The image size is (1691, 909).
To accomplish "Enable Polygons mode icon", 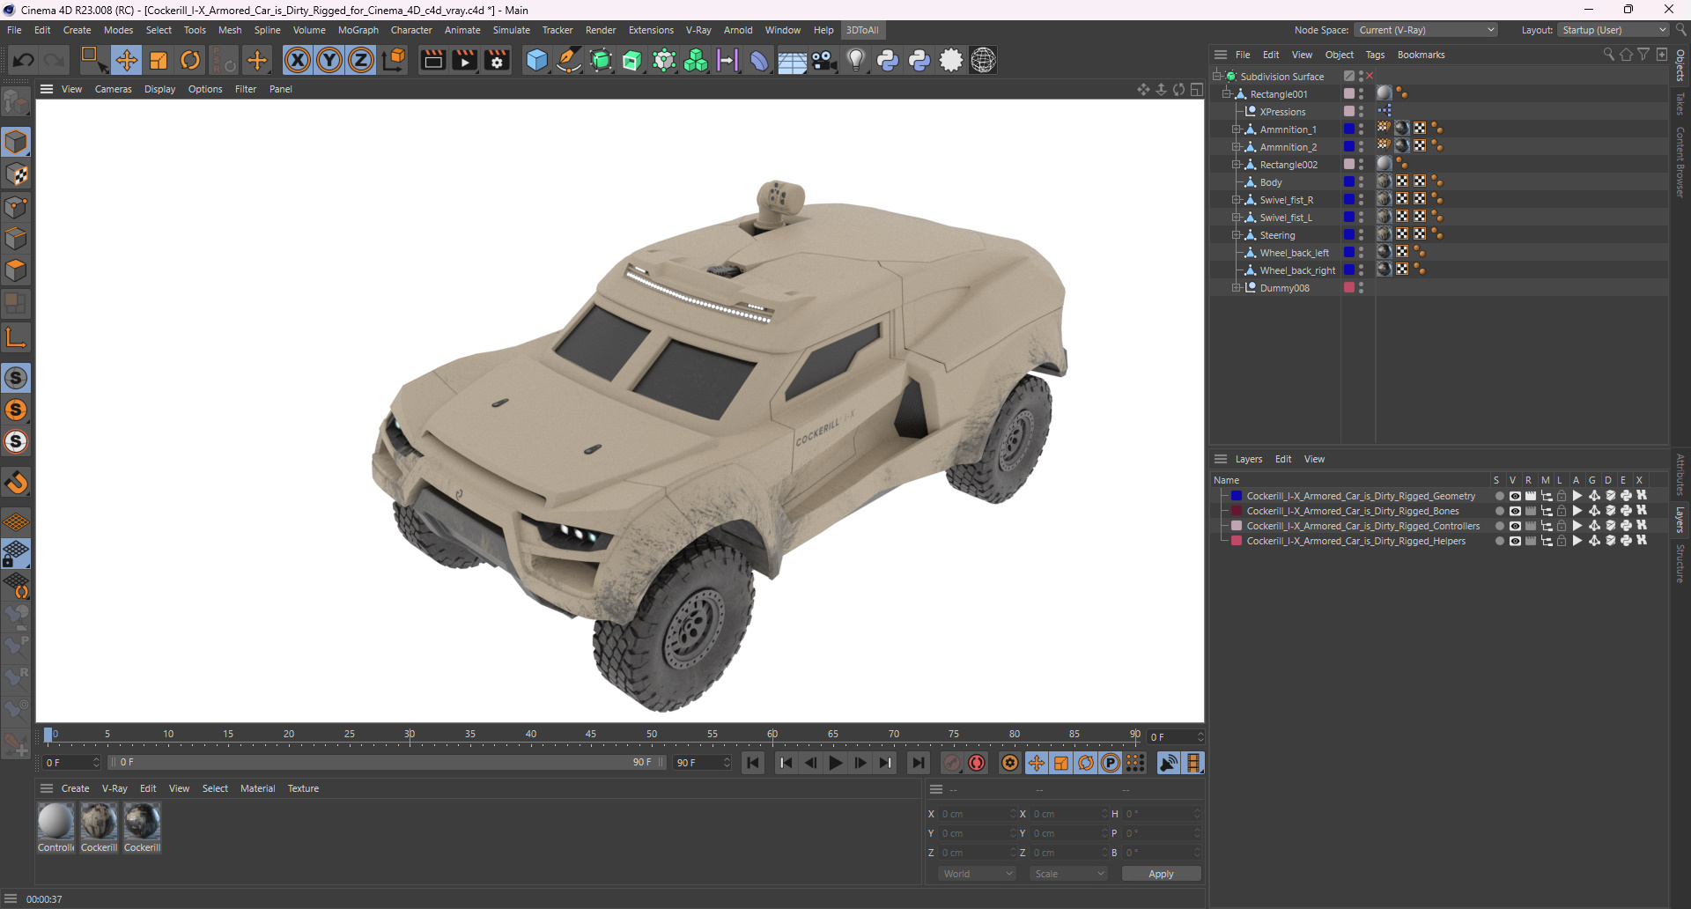I will click(x=16, y=270).
